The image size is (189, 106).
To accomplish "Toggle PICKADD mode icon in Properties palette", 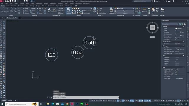I will (x=180, y=24).
